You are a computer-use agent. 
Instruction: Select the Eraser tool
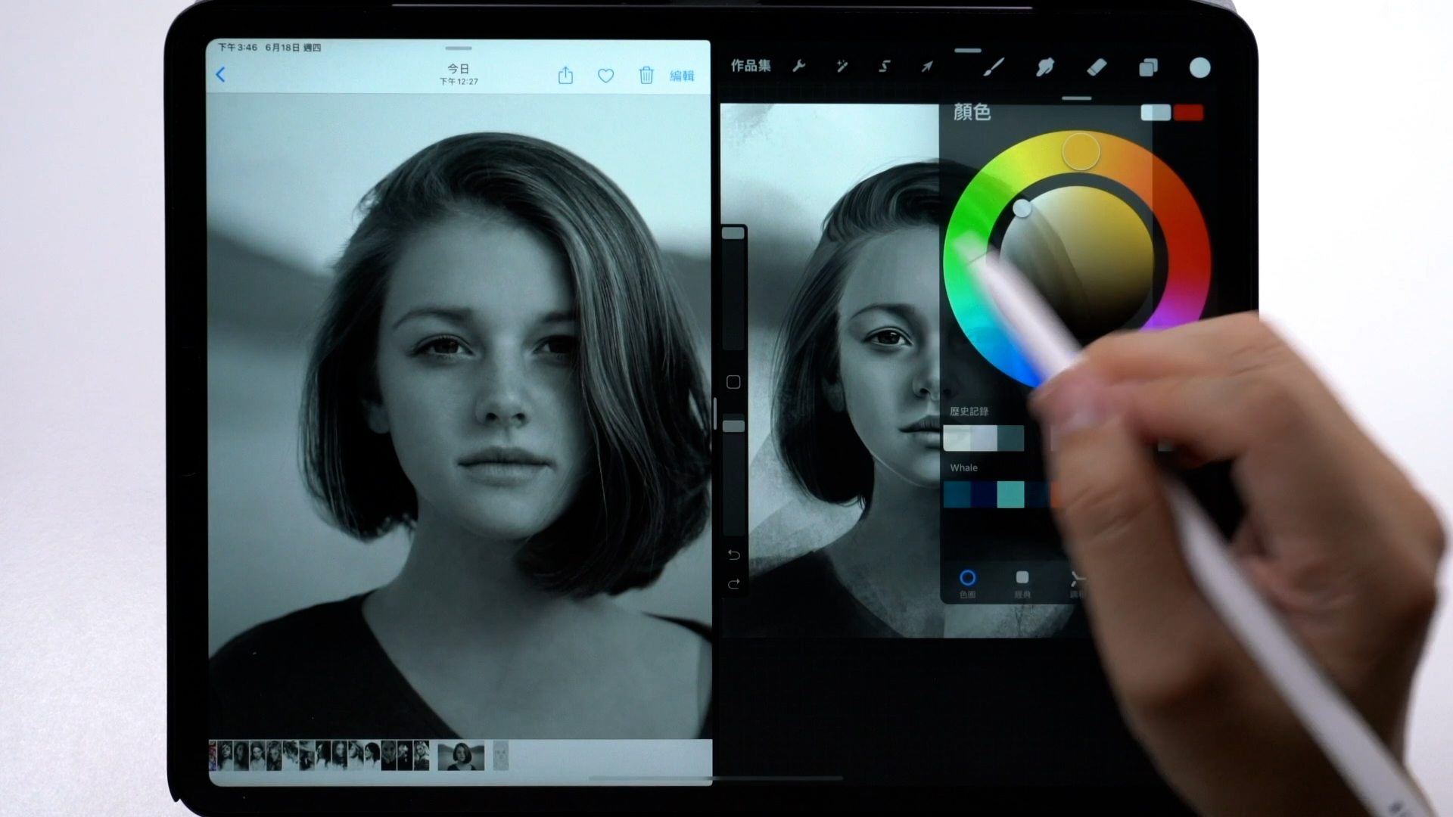click(x=1097, y=67)
